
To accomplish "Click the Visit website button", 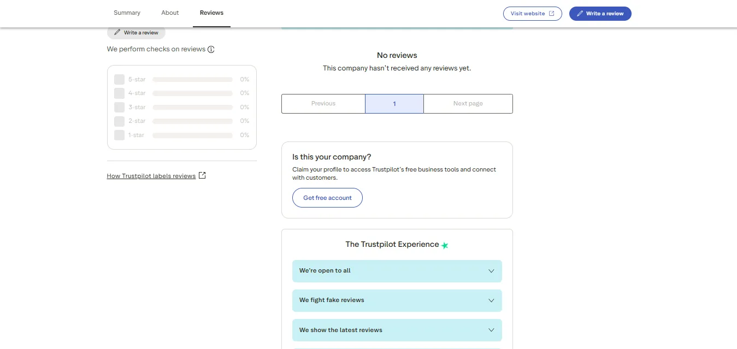I will (533, 14).
